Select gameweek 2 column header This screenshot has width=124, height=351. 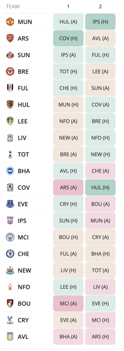[x=100, y=7]
